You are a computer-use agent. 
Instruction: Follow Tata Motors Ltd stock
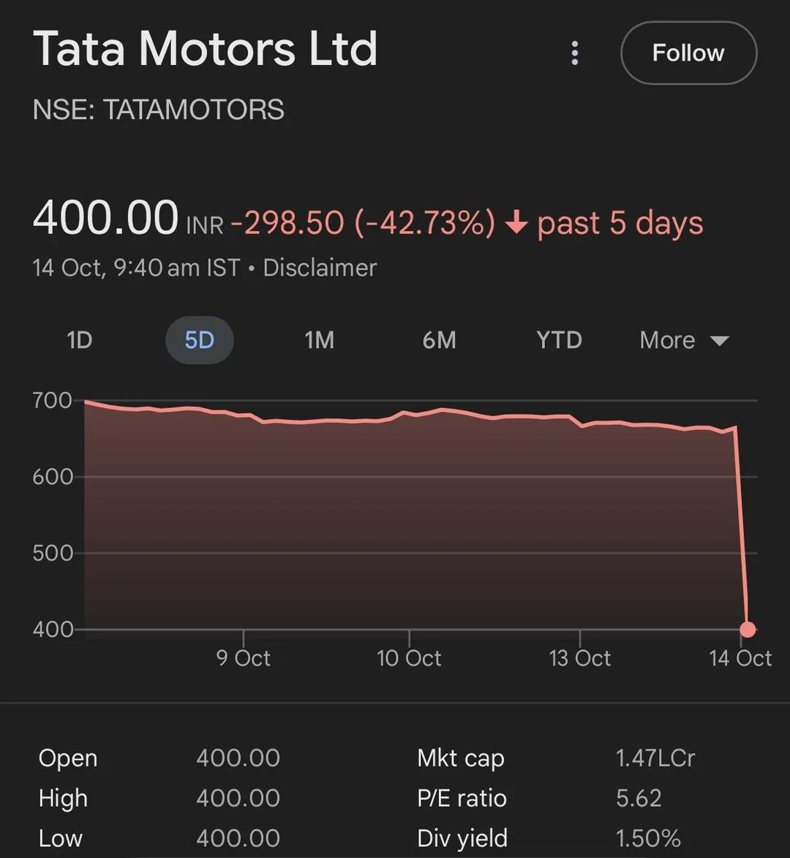pyautogui.click(x=688, y=53)
